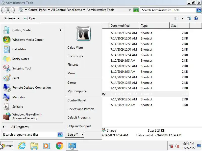Select the row dated 7/14/2009 1:32 AM

pyautogui.click(x=146, y=105)
